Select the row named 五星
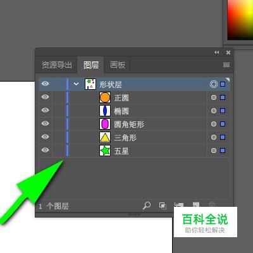The image size is (253, 253). 134,151
